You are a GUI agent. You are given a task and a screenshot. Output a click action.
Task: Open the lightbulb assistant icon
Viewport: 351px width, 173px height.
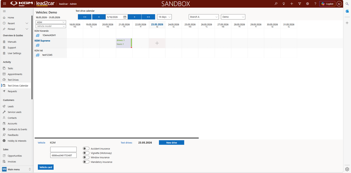click(x=284, y=4)
